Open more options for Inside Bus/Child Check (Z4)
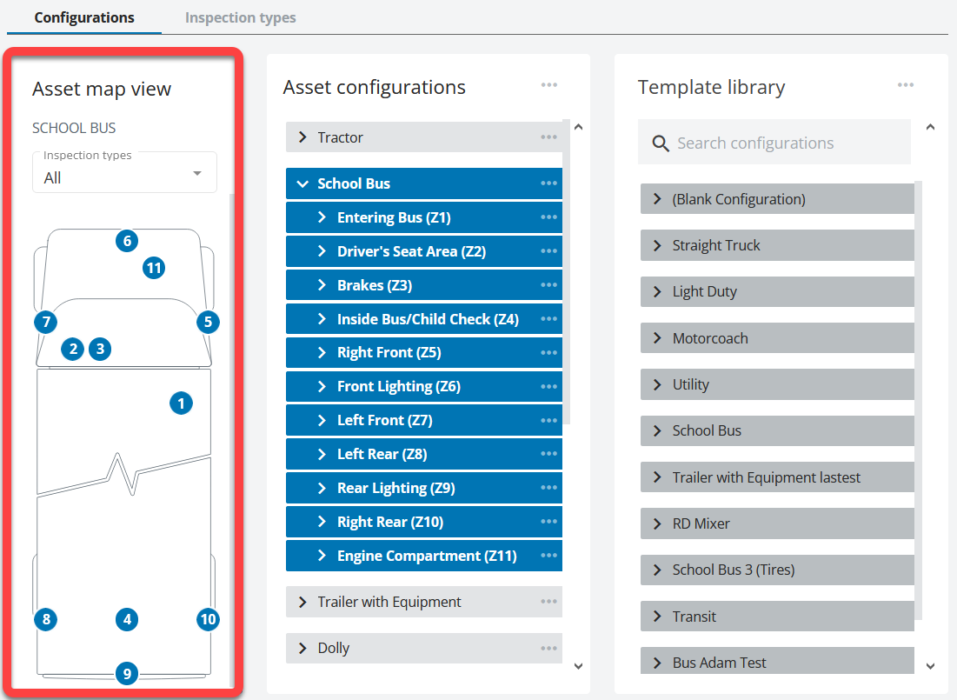Viewport: 957px width, 700px height. point(548,319)
